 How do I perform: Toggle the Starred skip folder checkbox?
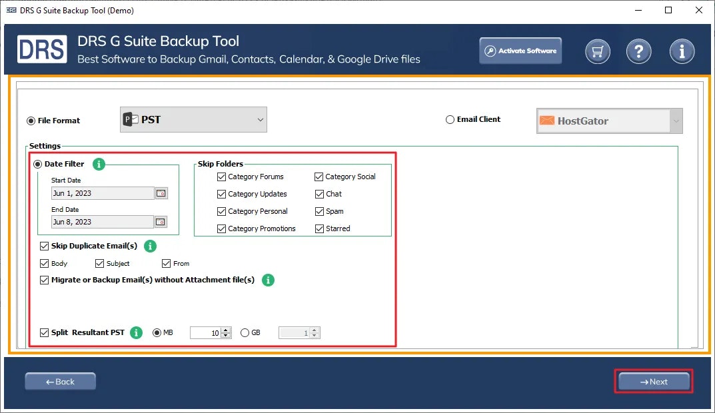(x=319, y=229)
